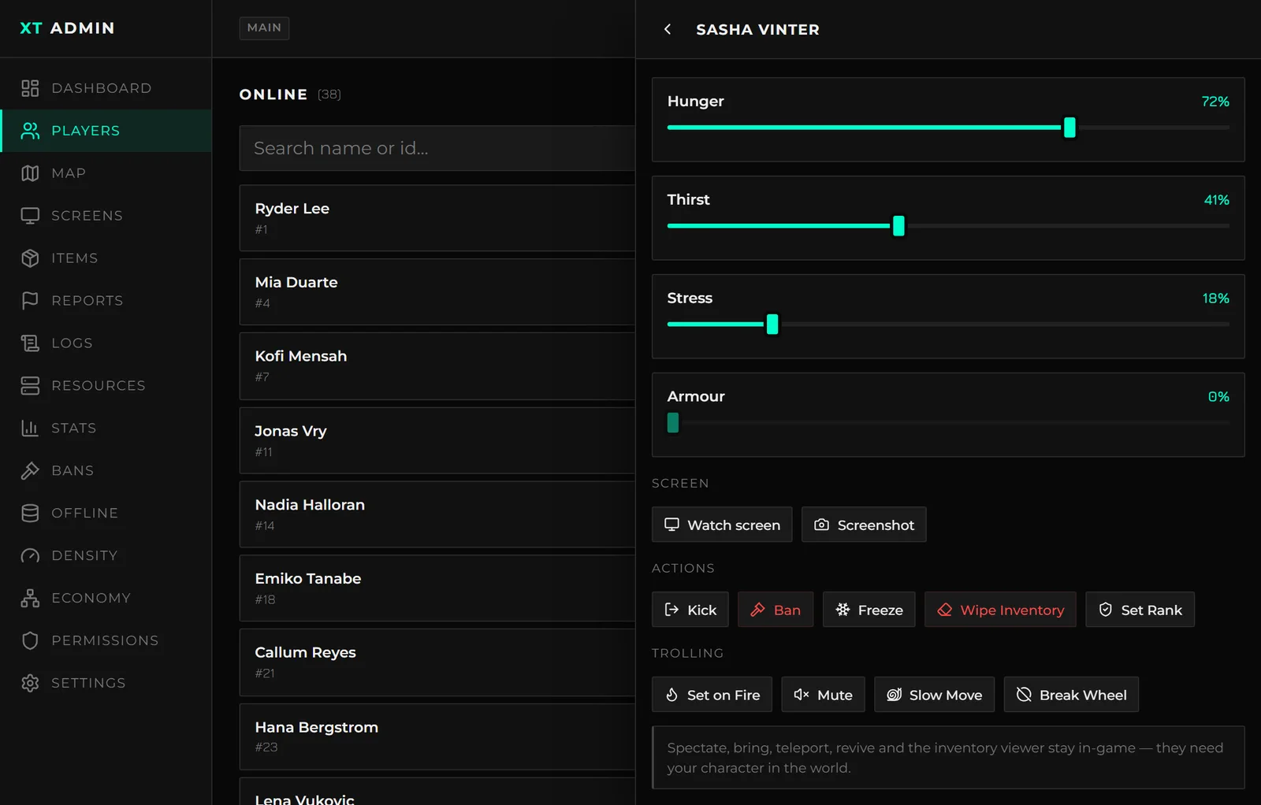Open the Economy page
Screen dimensions: 1261x805
106,599
